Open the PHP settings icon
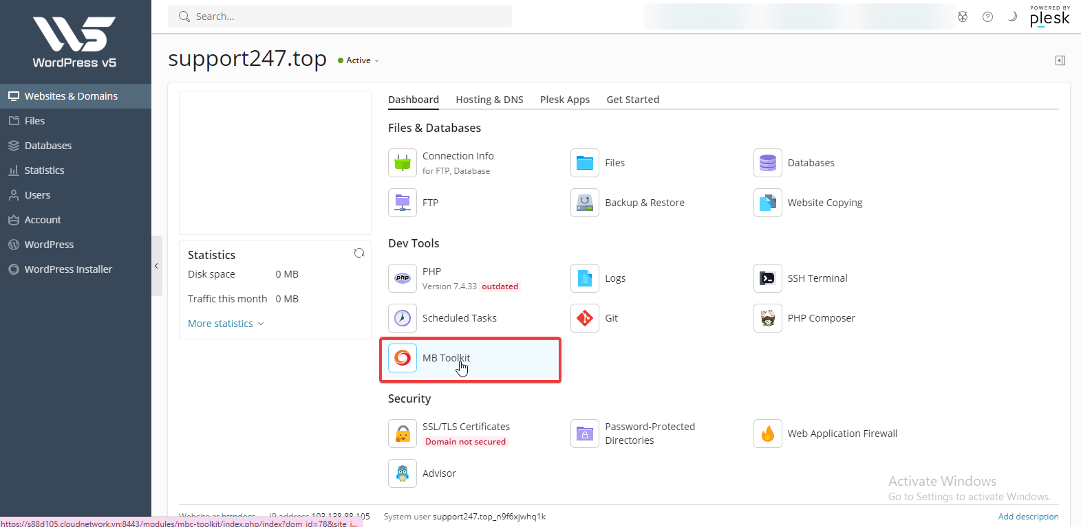1081x527 pixels. click(x=403, y=278)
